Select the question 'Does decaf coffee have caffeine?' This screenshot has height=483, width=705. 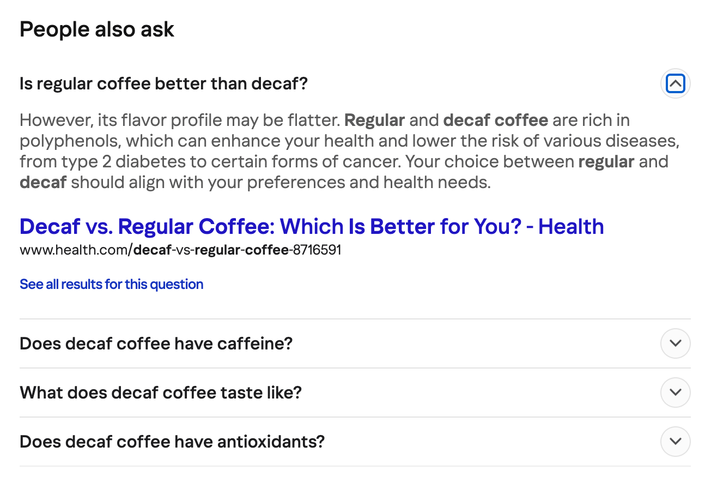(x=156, y=343)
